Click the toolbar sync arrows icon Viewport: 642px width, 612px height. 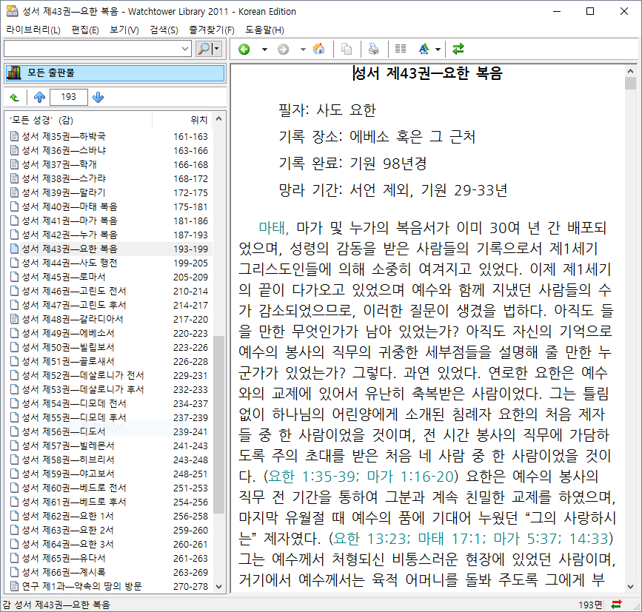(458, 49)
